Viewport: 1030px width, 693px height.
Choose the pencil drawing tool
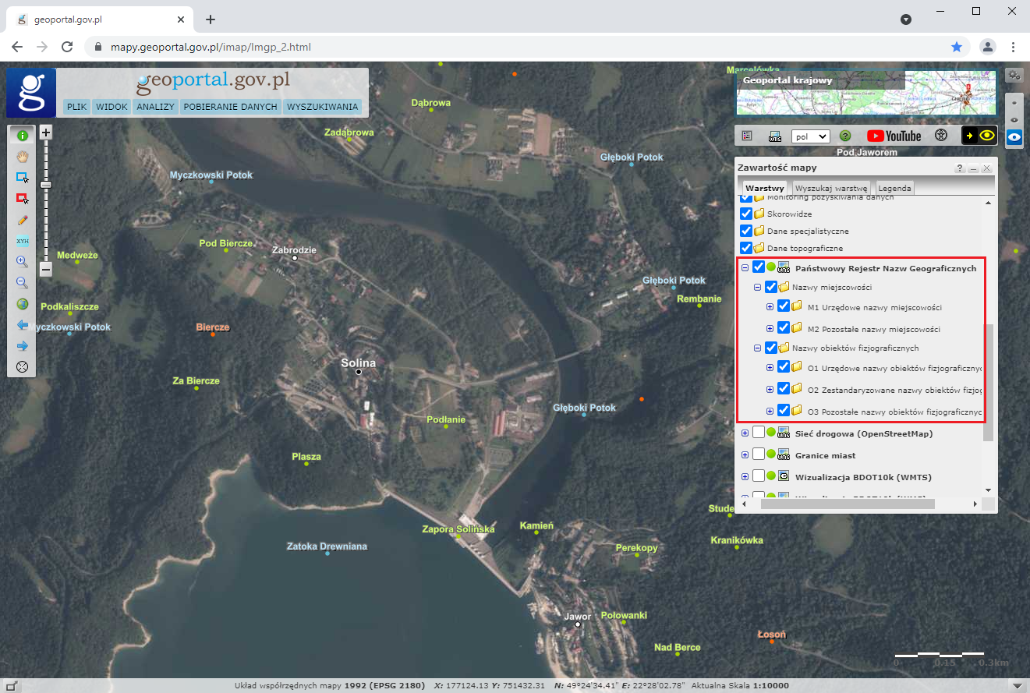tap(22, 220)
